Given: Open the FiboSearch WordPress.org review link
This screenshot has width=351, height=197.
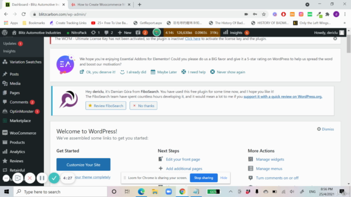Looking at the screenshot, I should 283,97.
